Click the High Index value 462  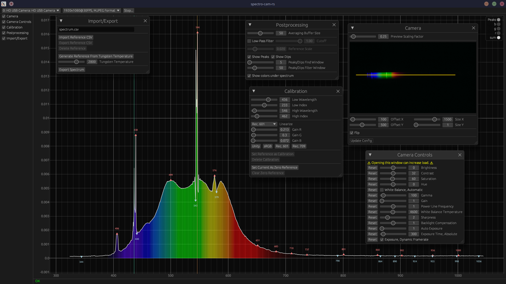[x=285, y=116]
